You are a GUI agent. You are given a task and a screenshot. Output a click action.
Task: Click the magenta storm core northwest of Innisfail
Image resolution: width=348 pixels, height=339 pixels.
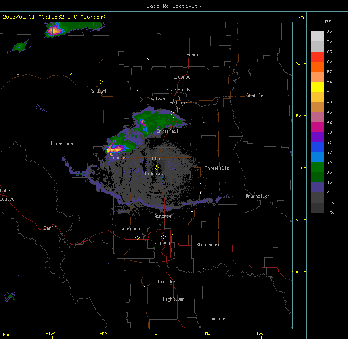[143, 123]
